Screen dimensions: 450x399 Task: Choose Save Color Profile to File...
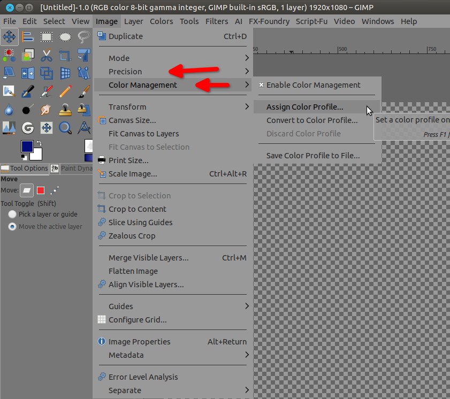(x=317, y=156)
